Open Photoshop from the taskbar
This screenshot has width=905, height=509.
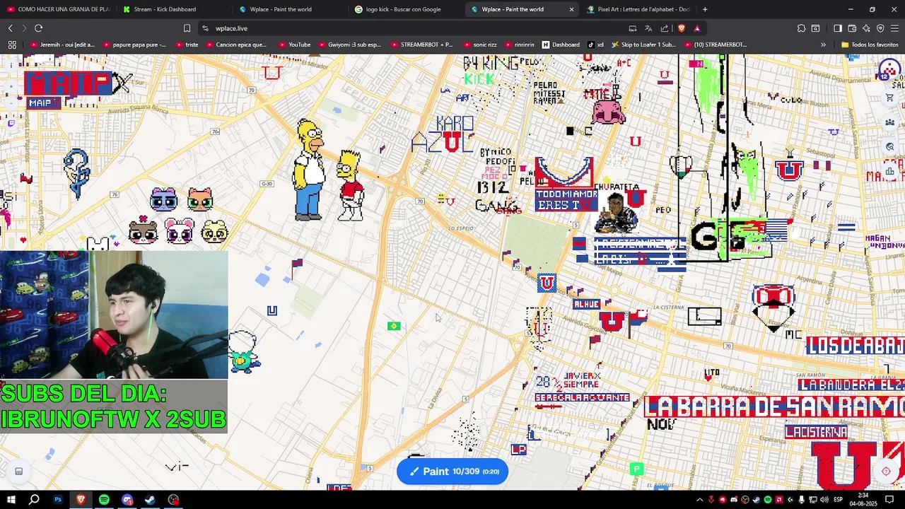point(58,500)
